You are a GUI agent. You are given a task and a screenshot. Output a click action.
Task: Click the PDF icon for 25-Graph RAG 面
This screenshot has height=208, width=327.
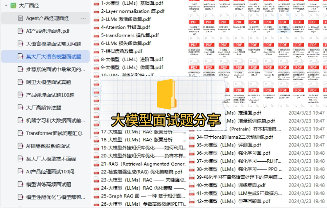click(x=96, y=196)
